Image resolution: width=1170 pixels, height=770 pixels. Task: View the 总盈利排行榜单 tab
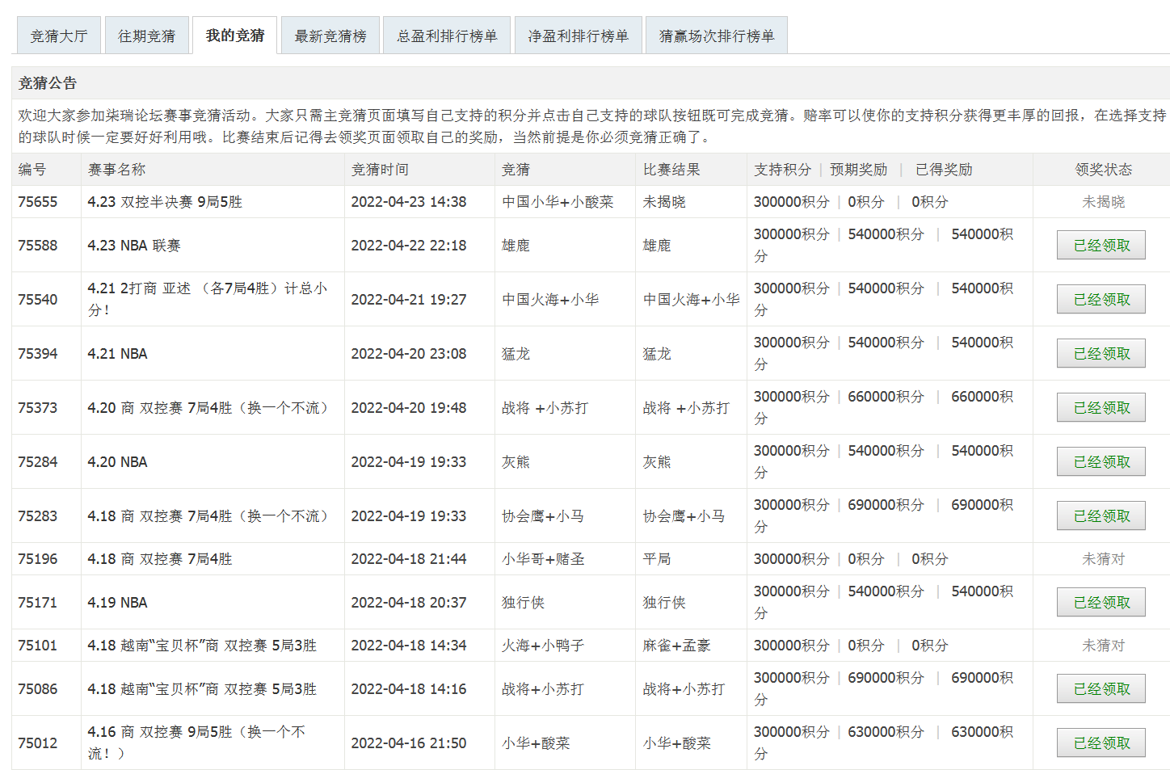point(446,36)
